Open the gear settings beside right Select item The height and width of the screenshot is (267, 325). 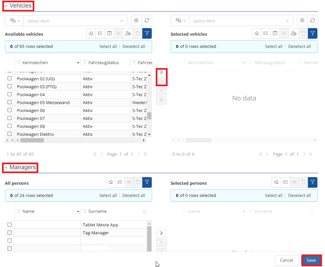(x=302, y=21)
